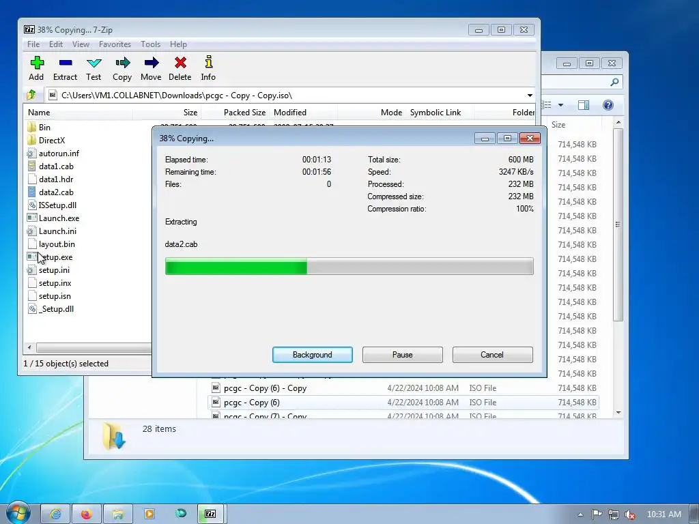The height and width of the screenshot is (524, 699).
Task: Show hidden tray icons arrow
Action: tap(580, 514)
